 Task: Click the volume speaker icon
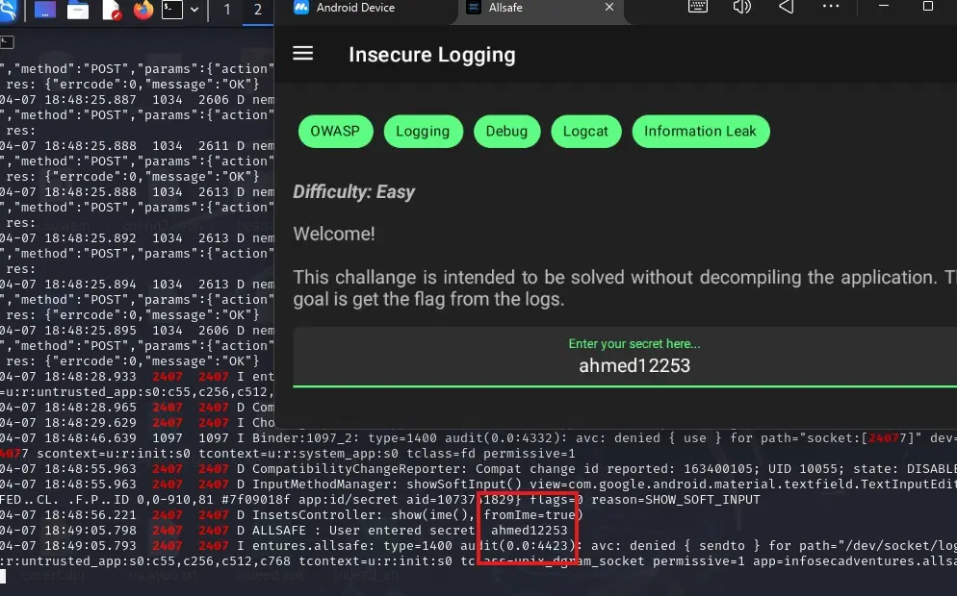(741, 7)
